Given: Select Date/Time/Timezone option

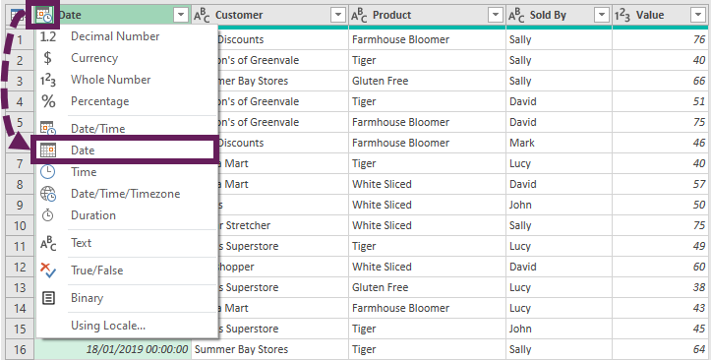Looking at the screenshot, I should point(127,194).
